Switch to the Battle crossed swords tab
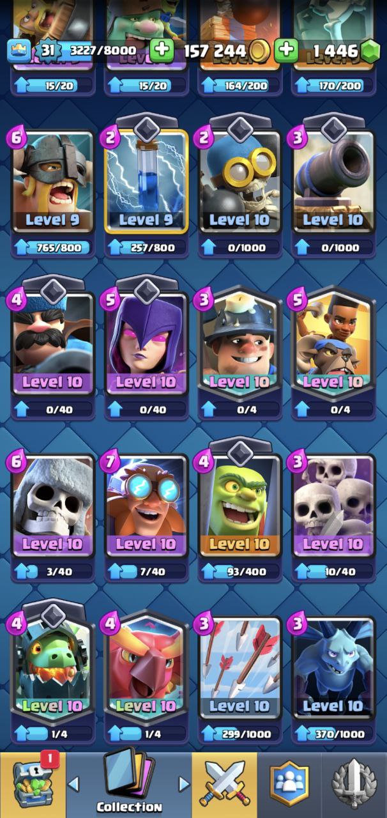Viewport: 387px width, 818px height. (x=225, y=785)
